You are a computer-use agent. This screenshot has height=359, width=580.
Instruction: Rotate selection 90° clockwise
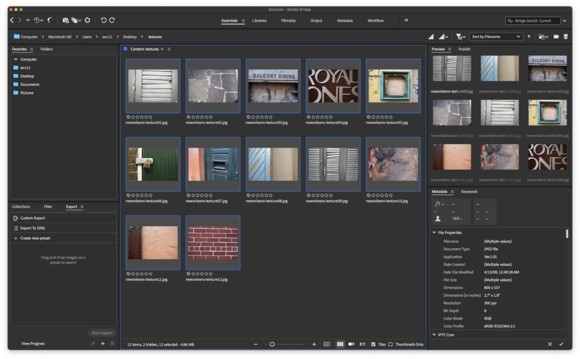pos(112,20)
